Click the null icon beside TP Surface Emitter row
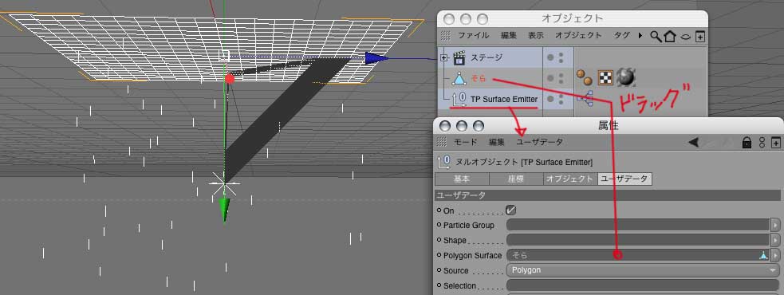 [x=459, y=99]
